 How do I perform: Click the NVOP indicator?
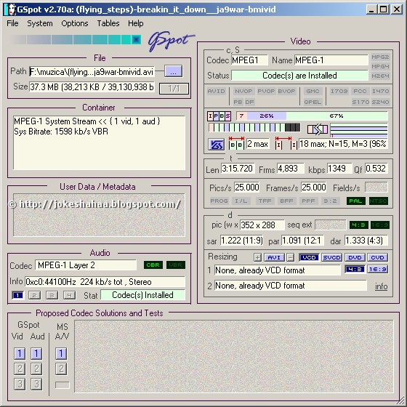click(243, 91)
